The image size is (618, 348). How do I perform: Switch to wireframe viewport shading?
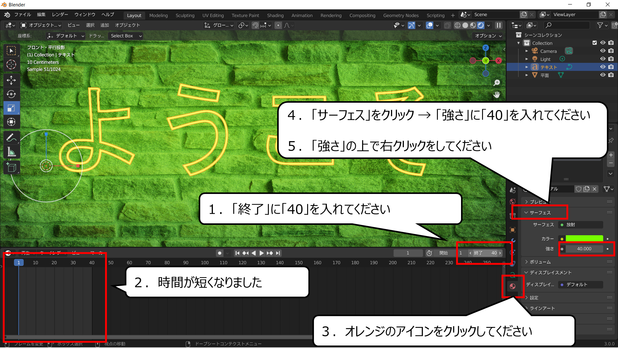coord(458,25)
